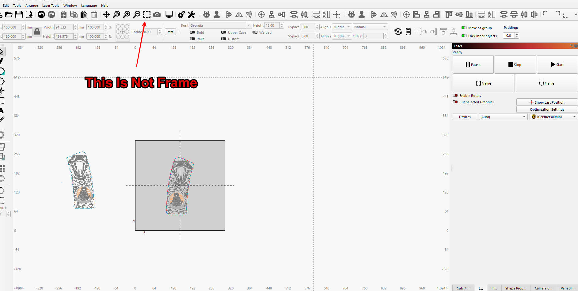Click the camera capture icon
Screen dimensions: 578x291
click(157, 14)
